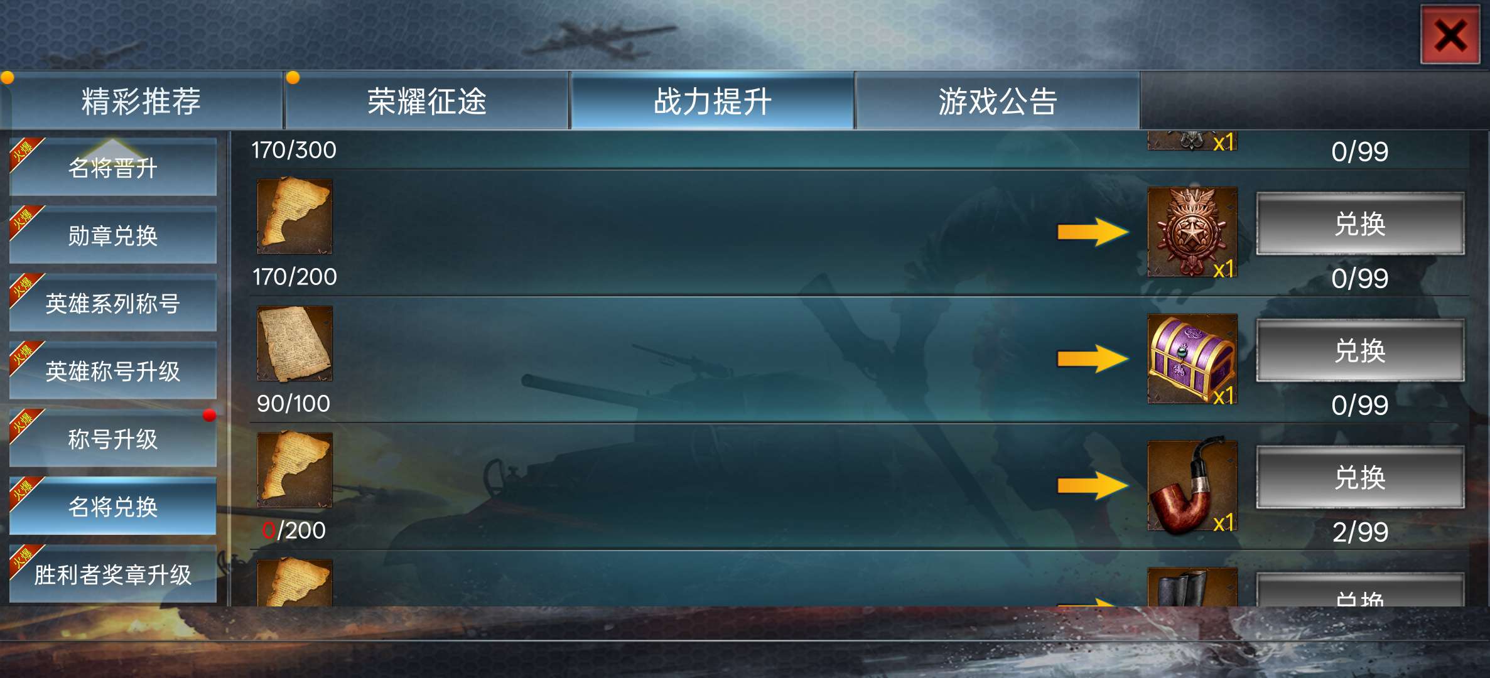Close the panel with the red X
Image resolution: width=1490 pixels, height=678 pixels.
(1450, 35)
